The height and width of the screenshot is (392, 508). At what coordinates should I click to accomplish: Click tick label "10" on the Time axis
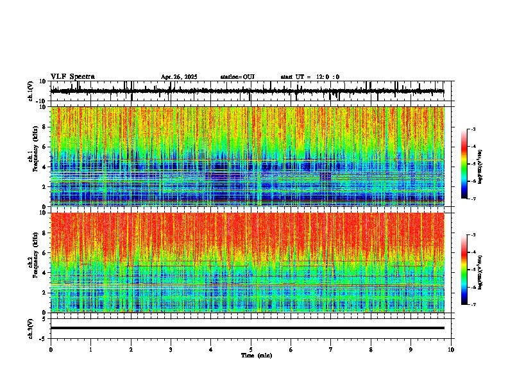pos(451,350)
